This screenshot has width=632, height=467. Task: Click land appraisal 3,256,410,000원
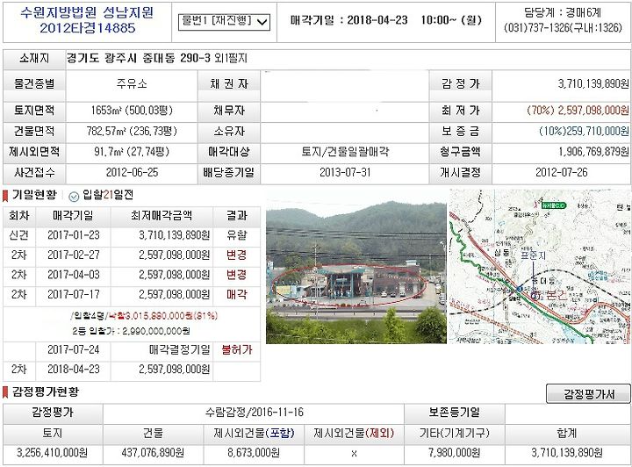52,453
